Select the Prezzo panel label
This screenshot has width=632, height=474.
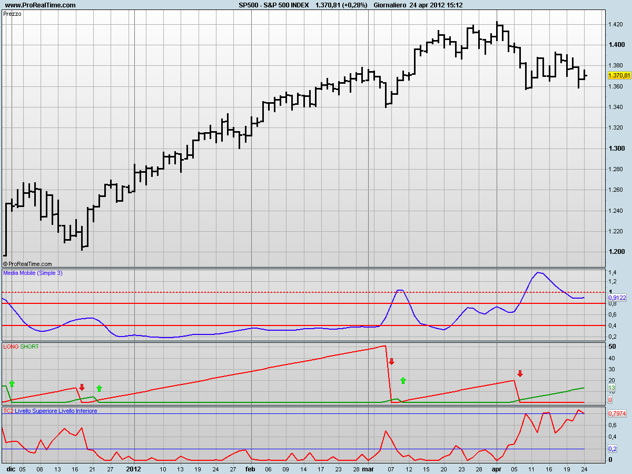[x=12, y=14]
